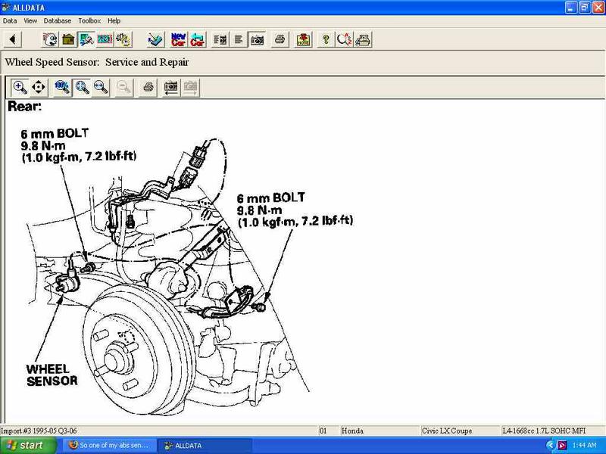Switch to the Firefox taskbar window
The height and width of the screenshot is (454, 606).
click(110, 446)
